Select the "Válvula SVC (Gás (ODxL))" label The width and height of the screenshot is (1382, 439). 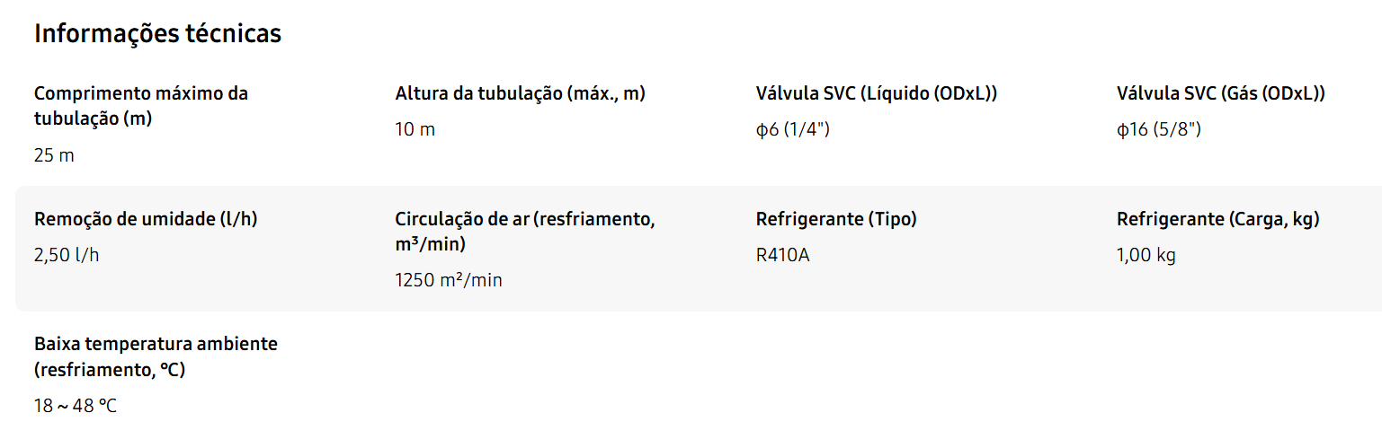click(x=1220, y=93)
